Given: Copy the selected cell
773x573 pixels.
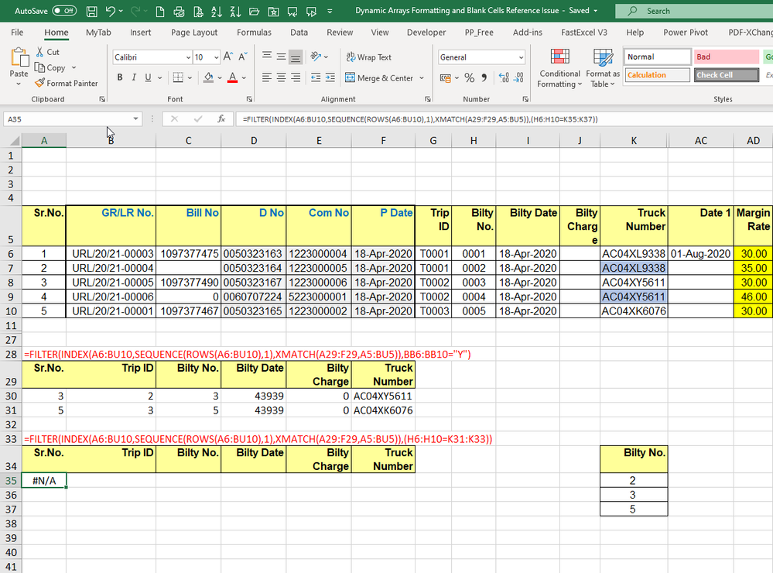Looking at the screenshot, I should click(51, 67).
